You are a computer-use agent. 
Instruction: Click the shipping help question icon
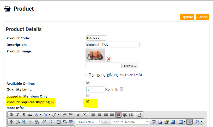(x=53, y=102)
